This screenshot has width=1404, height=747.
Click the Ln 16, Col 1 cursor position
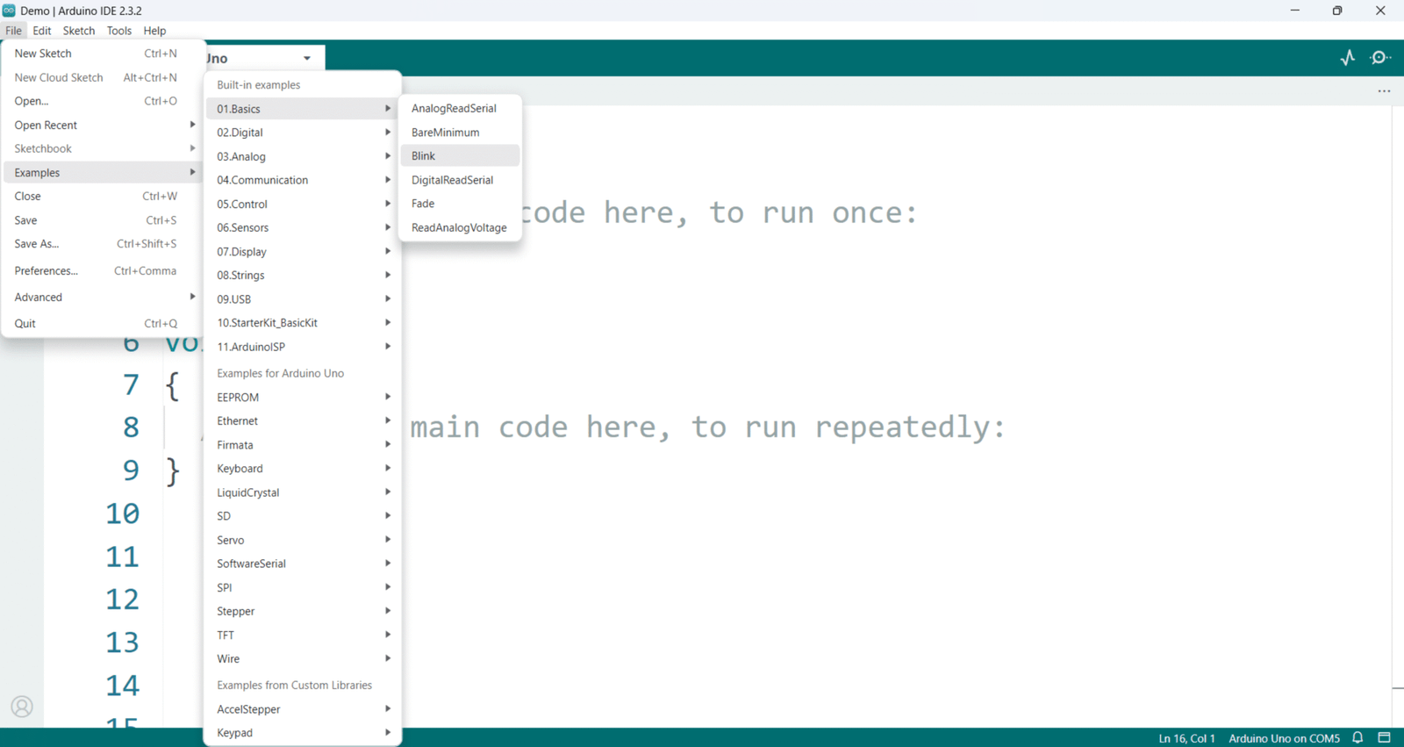point(1186,738)
